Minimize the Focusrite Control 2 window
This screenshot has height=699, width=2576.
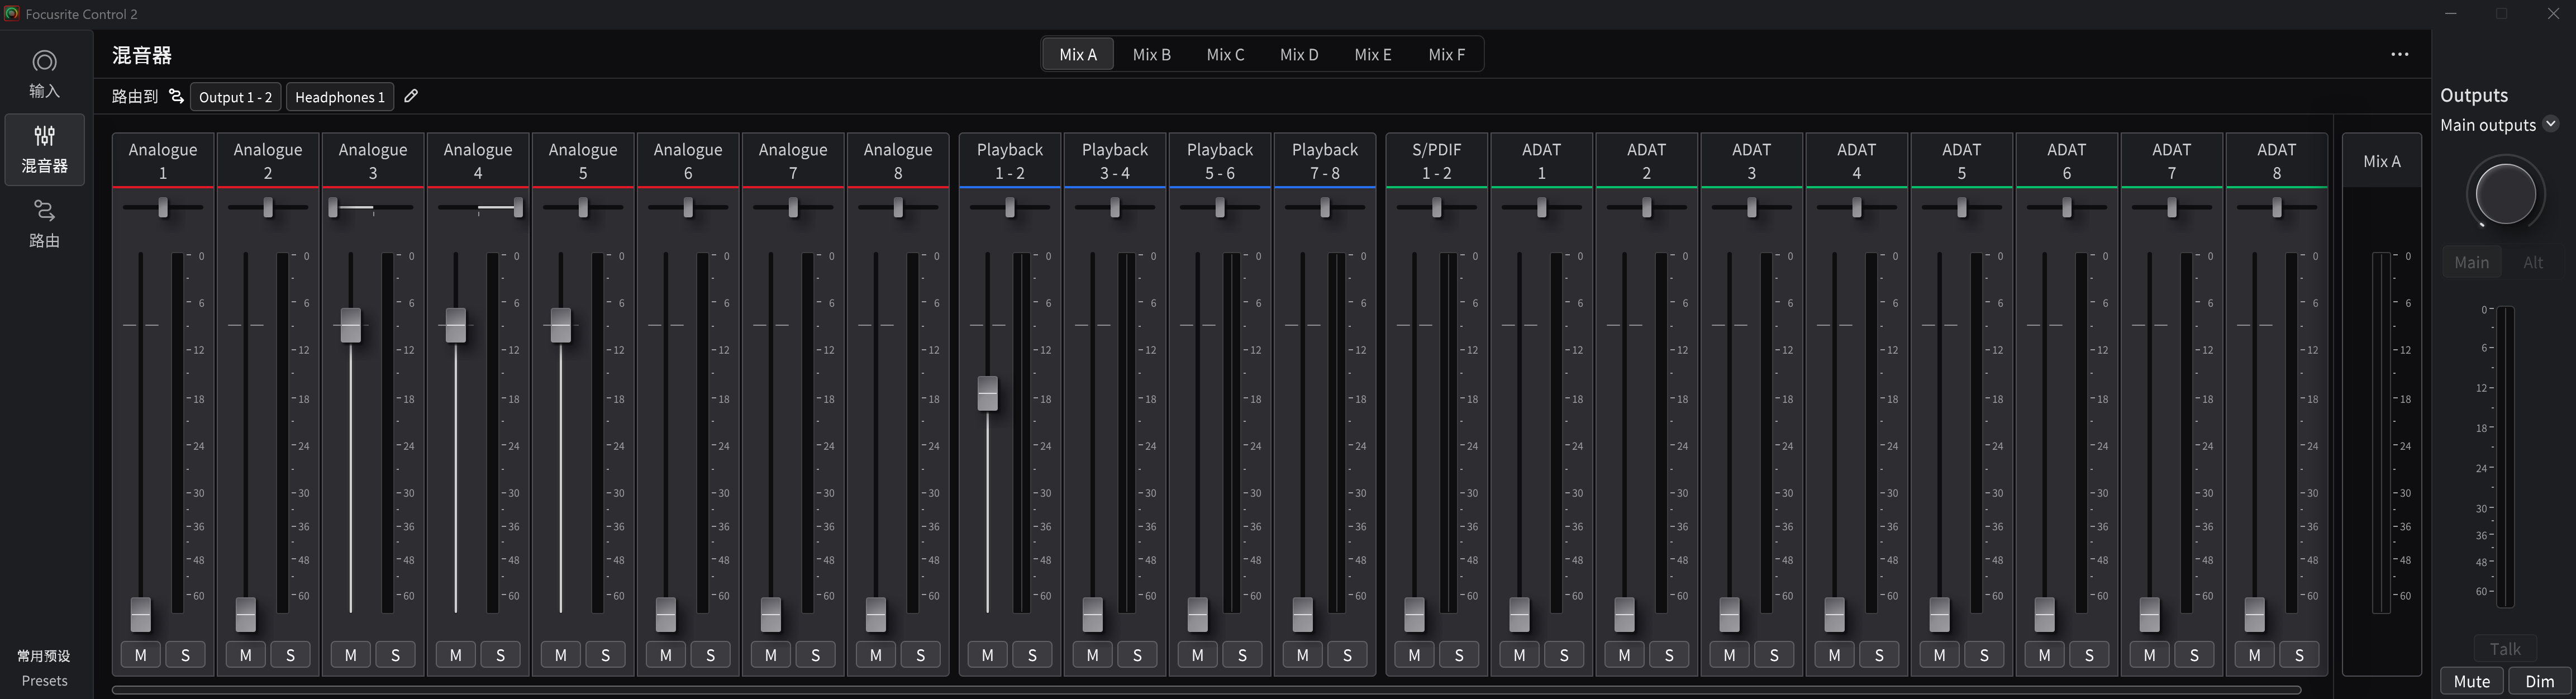pyautogui.click(x=2450, y=13)
